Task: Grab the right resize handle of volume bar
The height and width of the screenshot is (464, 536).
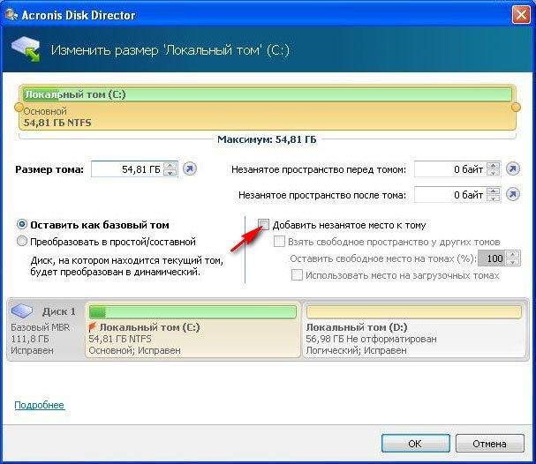Action: click(516, 108)
